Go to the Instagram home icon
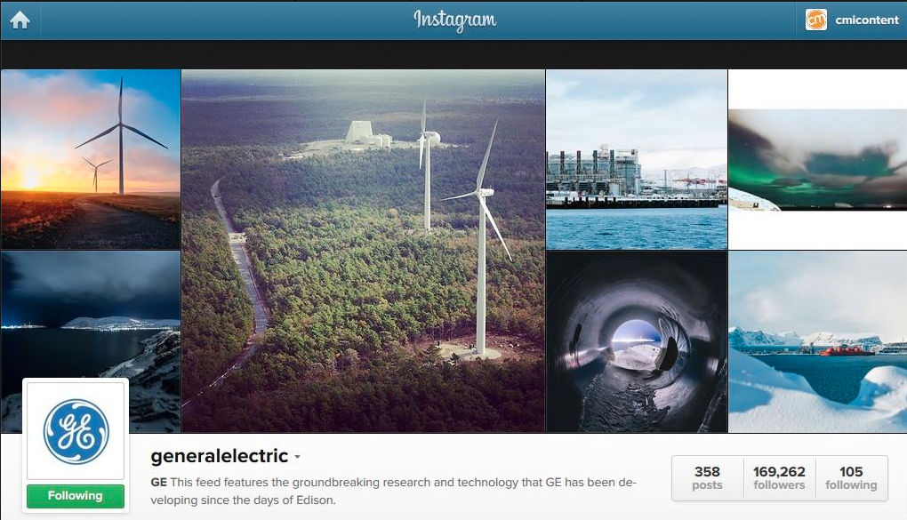The width and height of the screenshot is (907, 520). coord(20,20)
